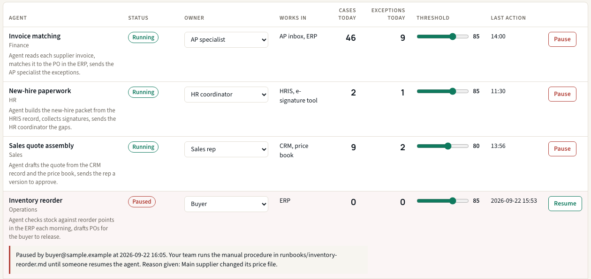Click the 2026-09-22 15:53 last action timestamp
The width and height of the screenshot is (591, 279).
coord(514,200)
